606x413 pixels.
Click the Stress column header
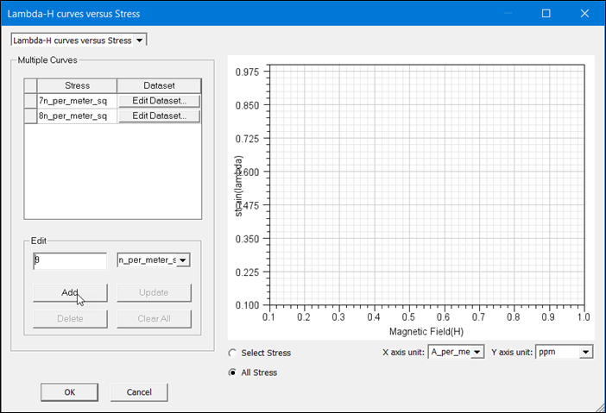click(77, 86)
